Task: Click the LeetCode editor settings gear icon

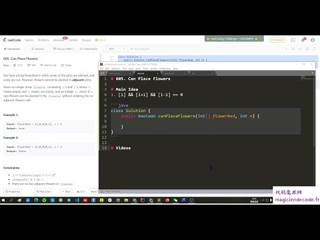Action: (307, 49)
